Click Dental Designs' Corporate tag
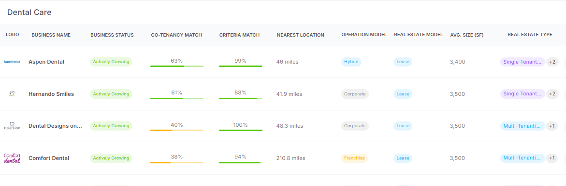This screenshot has height=186, width=566. 355,126
